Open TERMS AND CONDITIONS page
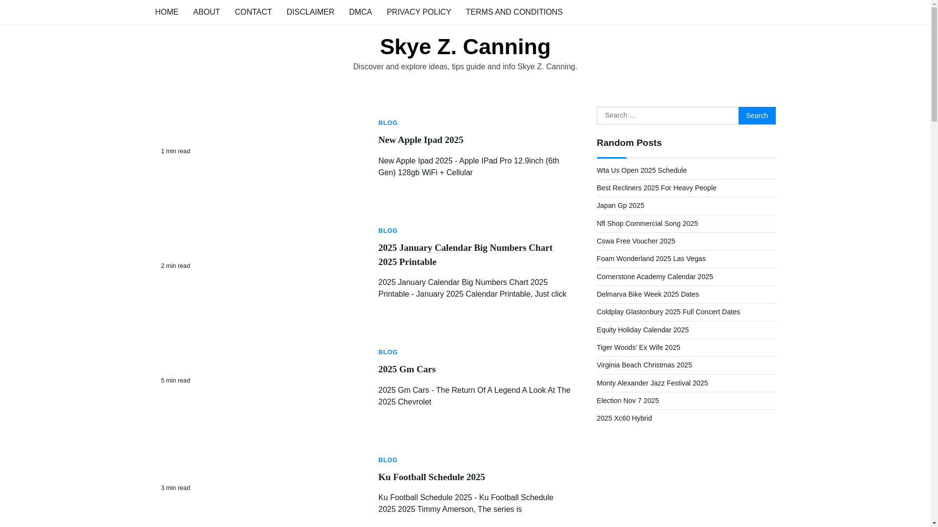Image resolution: width=938 pixels, height=527 pixels. [x=514, y=12]
